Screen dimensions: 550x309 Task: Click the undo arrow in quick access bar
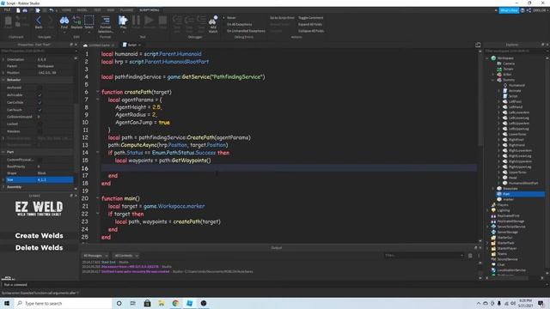[52, 10]
